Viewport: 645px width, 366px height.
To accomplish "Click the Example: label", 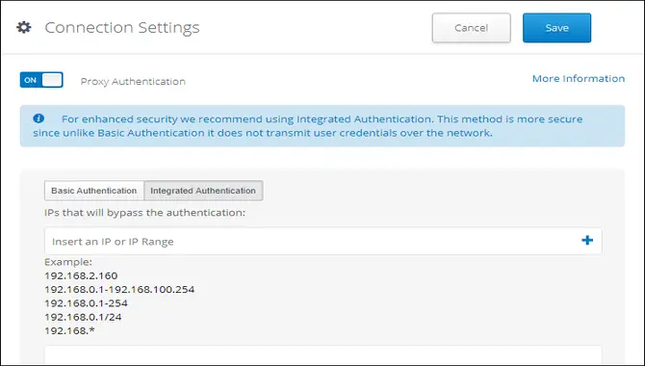I will [x=68, y=262].
